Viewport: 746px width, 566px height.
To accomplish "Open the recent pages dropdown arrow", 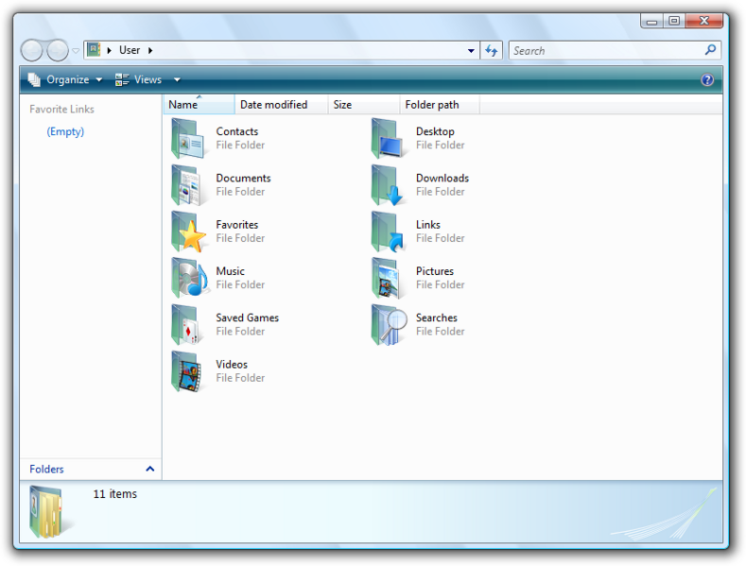I will pyautogui.click(x=77, y=51).
